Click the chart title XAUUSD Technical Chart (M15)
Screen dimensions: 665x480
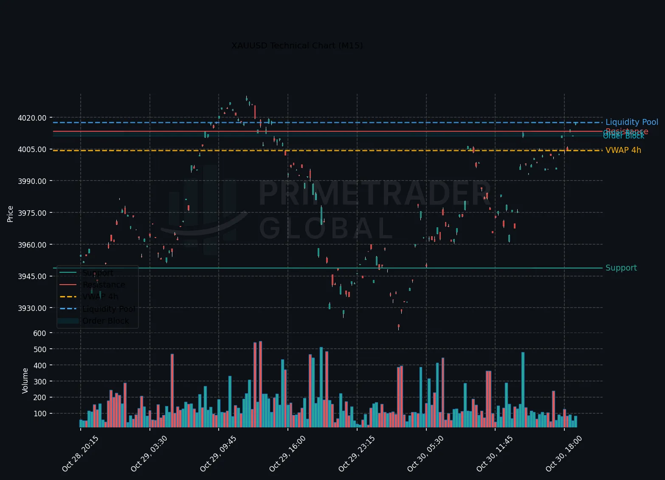pyautogui.click(x=297, y=45)
